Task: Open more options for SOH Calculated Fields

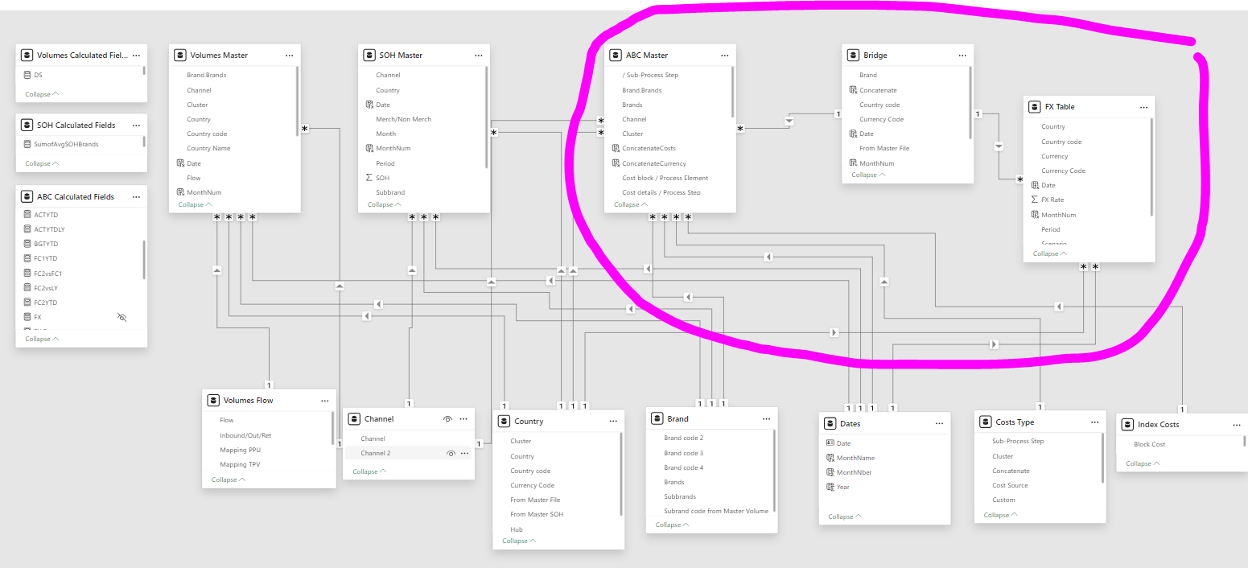Action: point(136,126)
